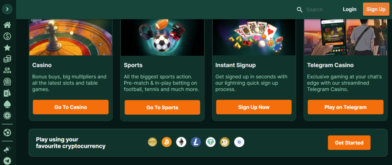Open the Telegram Casino card image

point(346,37)
